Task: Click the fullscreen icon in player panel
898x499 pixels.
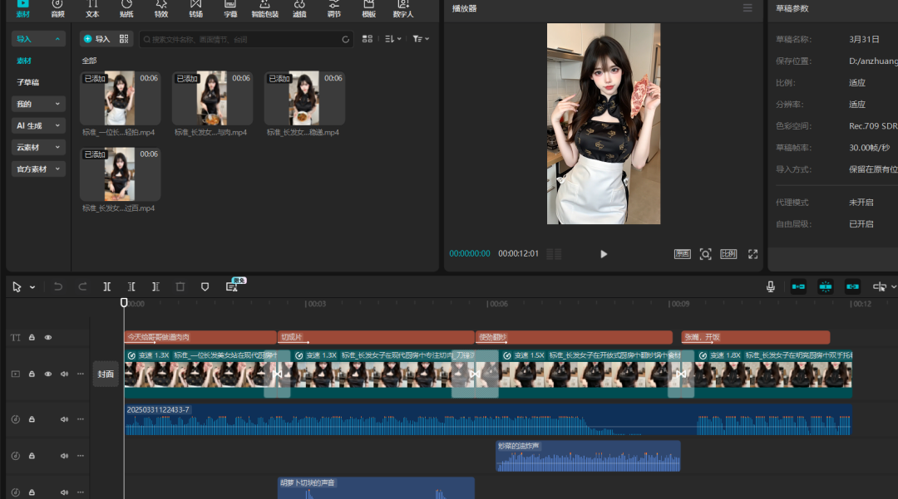Action: point(752,254)
